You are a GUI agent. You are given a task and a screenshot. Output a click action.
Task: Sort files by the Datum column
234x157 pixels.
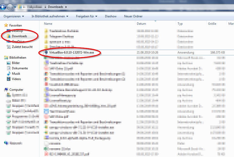point(141,24)
